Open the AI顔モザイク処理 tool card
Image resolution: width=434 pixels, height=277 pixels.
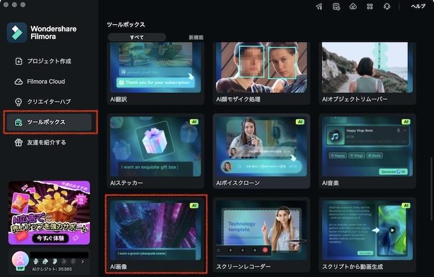(x=261, y=73)
